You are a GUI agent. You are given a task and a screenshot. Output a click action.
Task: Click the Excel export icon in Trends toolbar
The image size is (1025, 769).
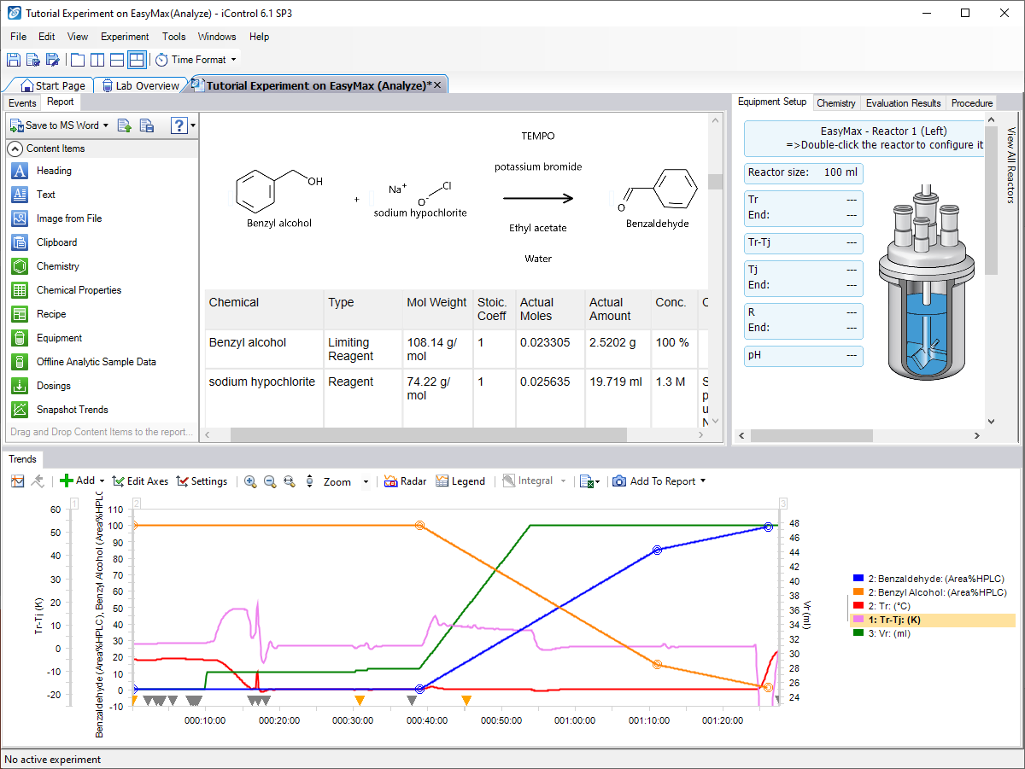586,481
